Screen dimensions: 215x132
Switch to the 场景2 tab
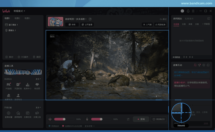17,18
